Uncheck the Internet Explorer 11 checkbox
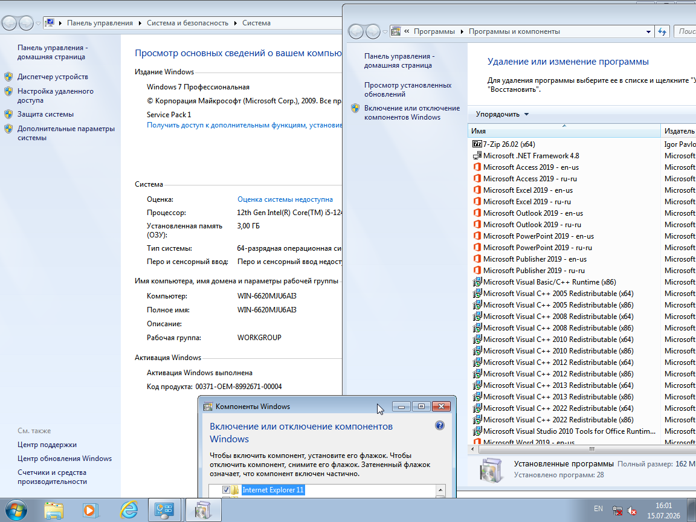The image size is (696, 522). coord(226,489)
